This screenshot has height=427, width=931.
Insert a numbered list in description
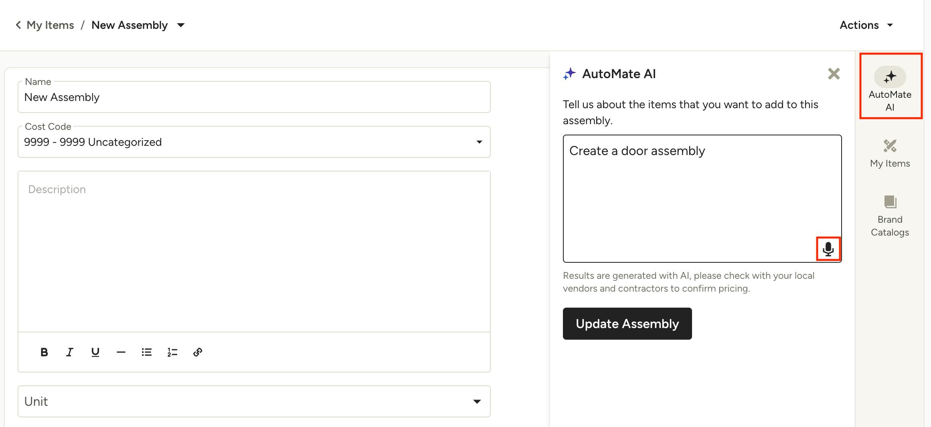tap(172, 352)
